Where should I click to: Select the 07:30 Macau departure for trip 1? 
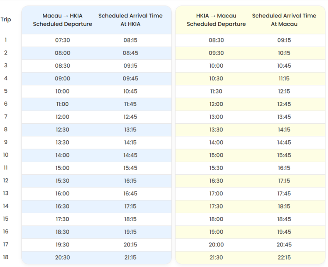(63, 40)
